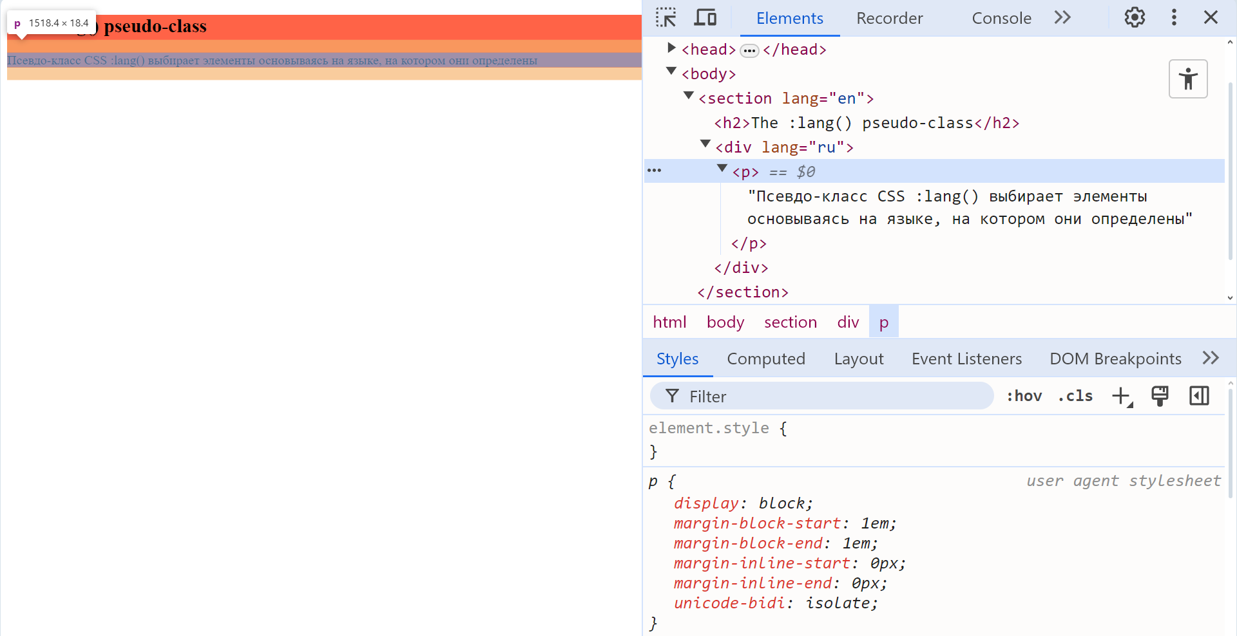The height and width of the screenshot is (636, 1237).
Task: Open the three-dot actions for selected p node
Action: click(655, 171)
